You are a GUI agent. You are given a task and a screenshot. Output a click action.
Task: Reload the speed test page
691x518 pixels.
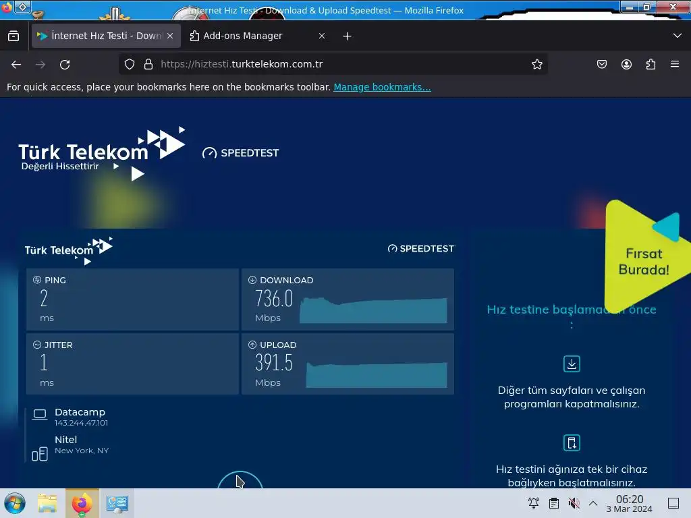65,64
